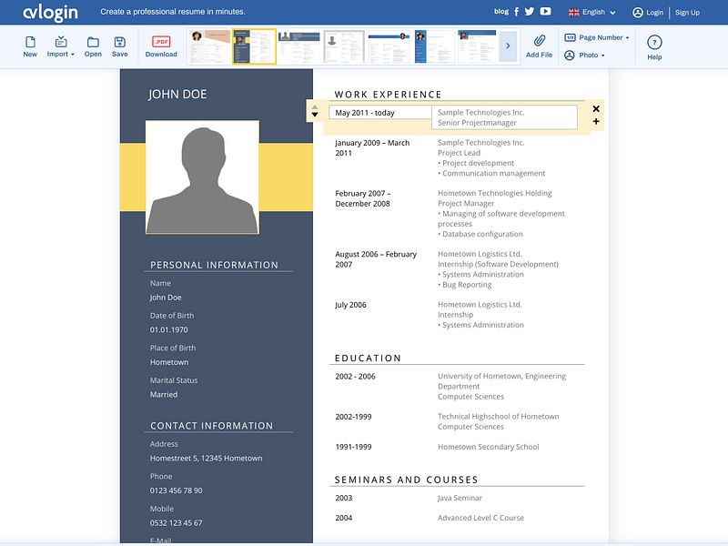
Task: Click the 'Hometown' place of birth value
Action: click(x=169, y=362)
